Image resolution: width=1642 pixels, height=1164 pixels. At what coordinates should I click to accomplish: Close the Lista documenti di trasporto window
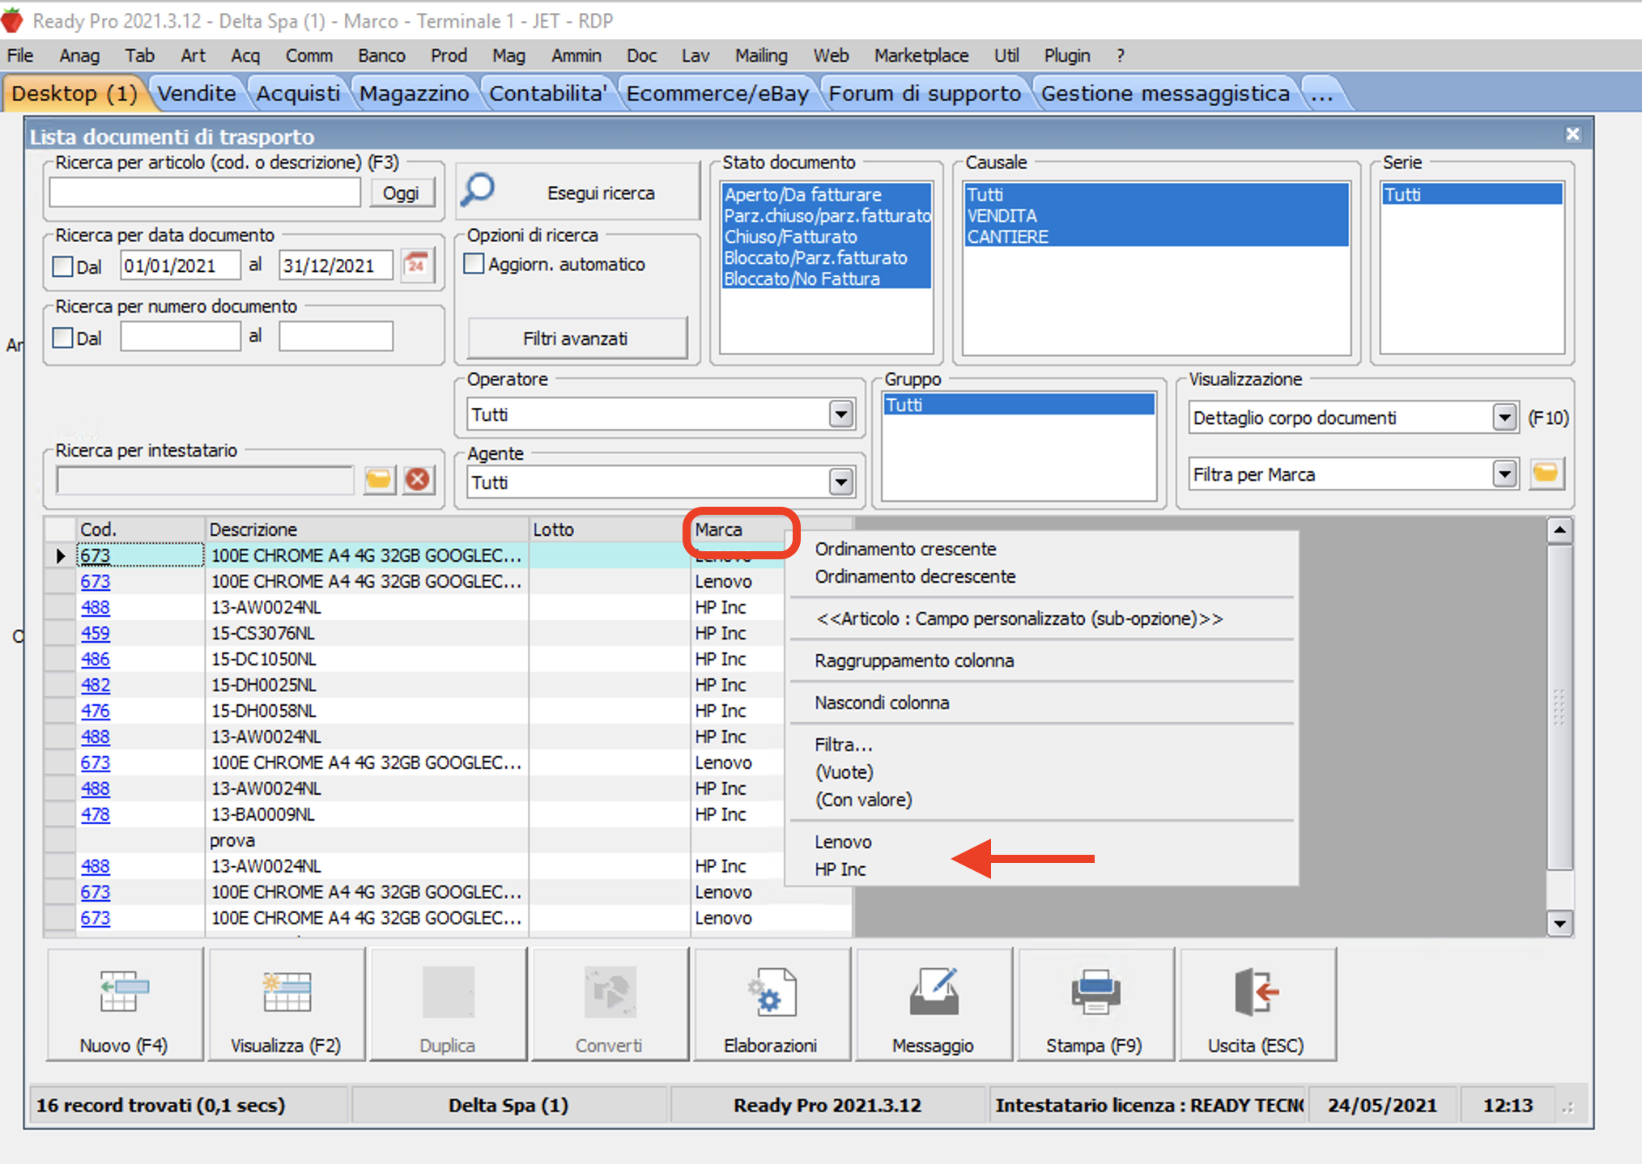pos(1572,134)
